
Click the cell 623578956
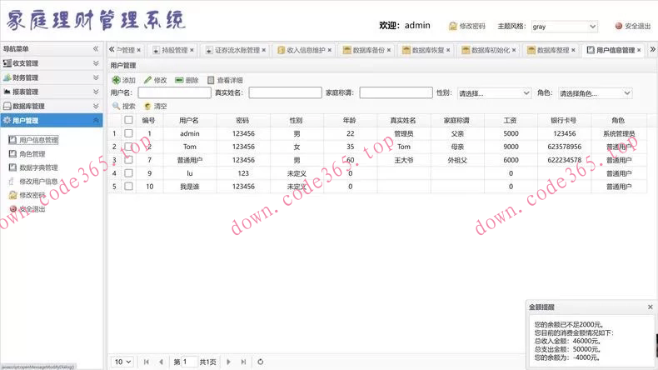click(564, 147)
